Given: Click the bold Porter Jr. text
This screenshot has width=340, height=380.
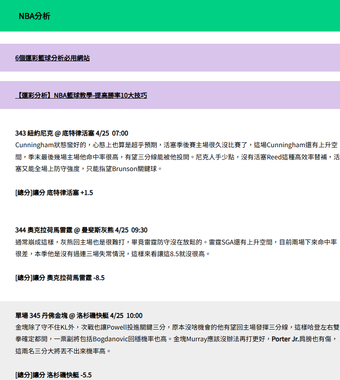Looking at the screenshot, I should [285, 339].
